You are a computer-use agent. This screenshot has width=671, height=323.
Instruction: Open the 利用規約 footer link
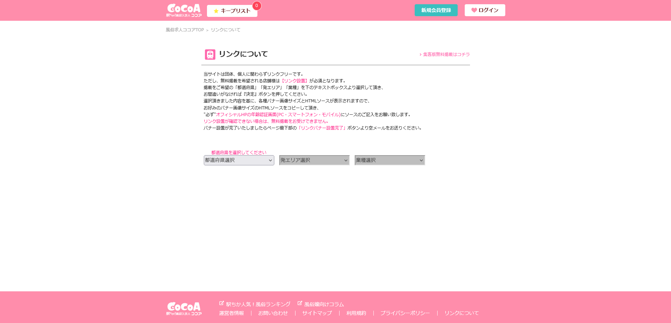[356, 313]
